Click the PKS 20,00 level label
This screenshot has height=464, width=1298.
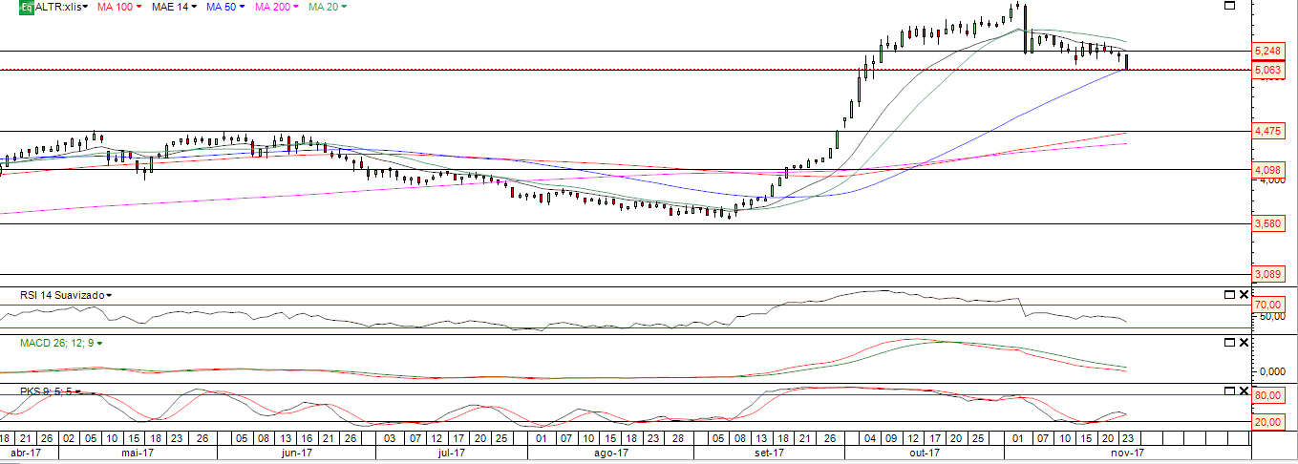[x=1269, y=422]
